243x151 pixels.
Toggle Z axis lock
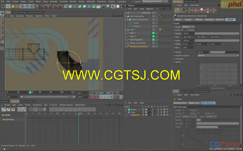32,6
